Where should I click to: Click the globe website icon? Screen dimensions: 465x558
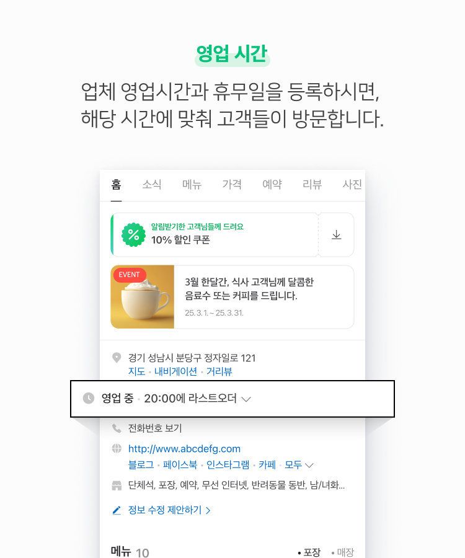(x=117, y=448)
